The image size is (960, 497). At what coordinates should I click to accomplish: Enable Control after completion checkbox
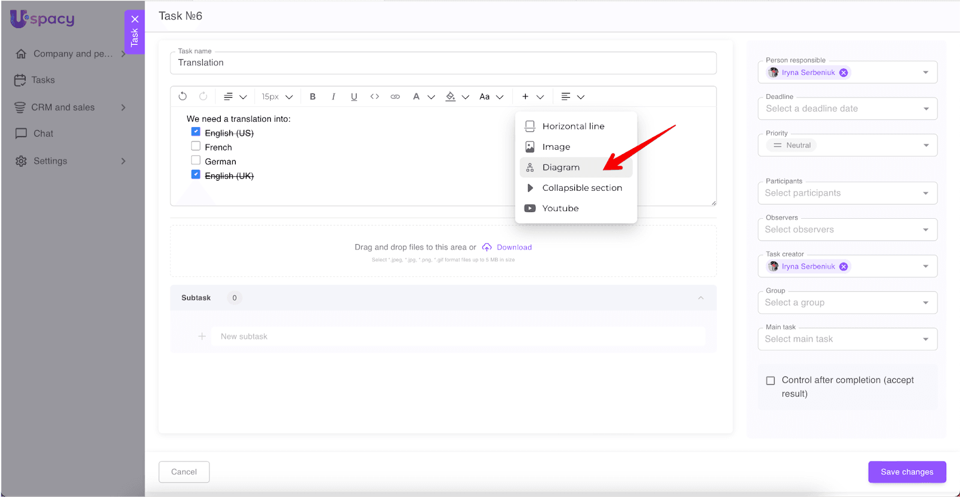tap(770, 381)
